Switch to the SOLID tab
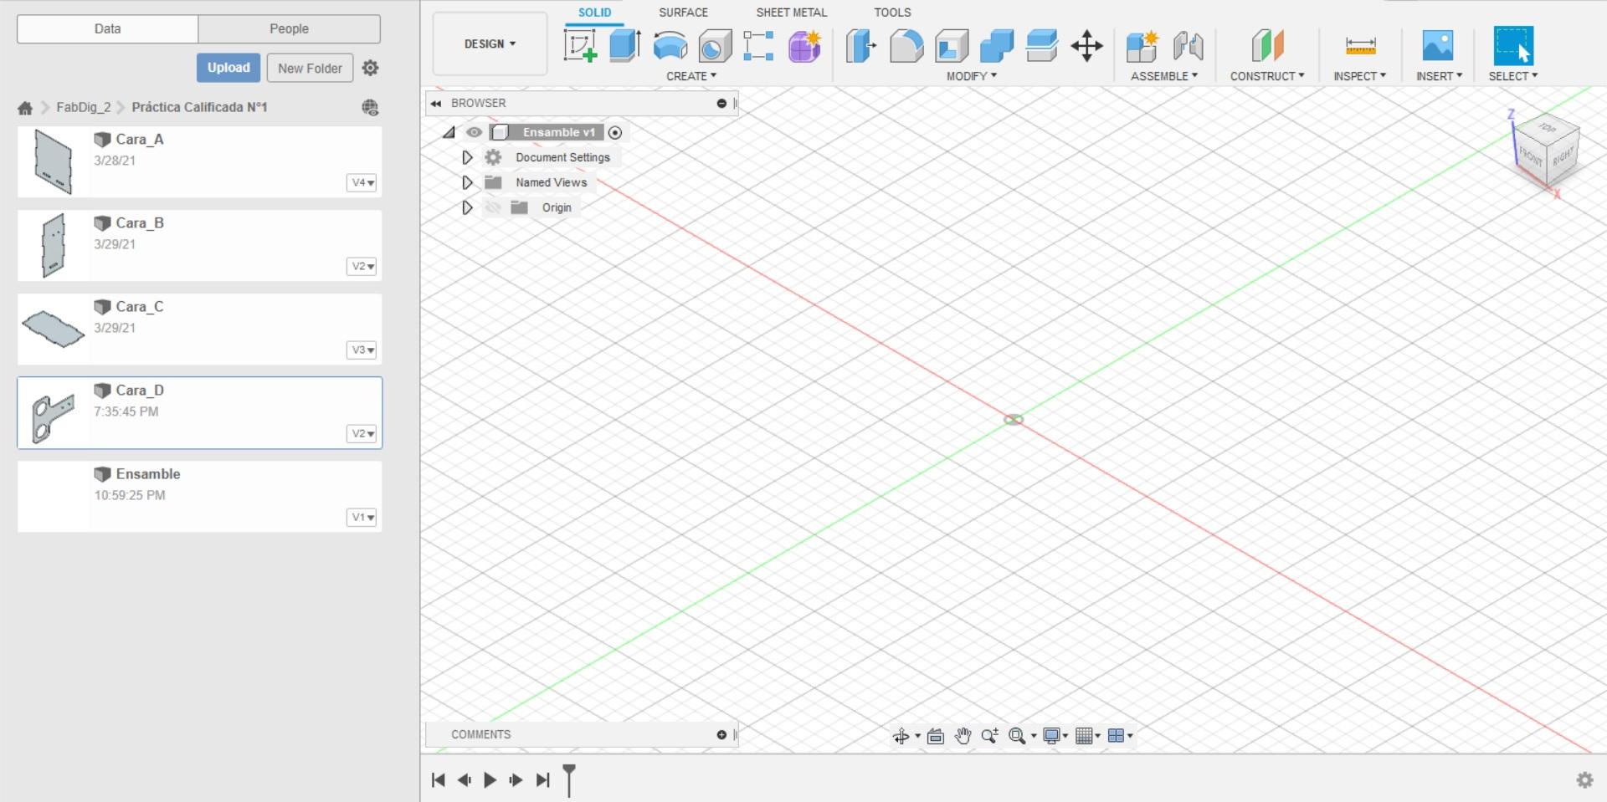The width and height of the screenshot is (1607, 802). click(x=594, y=13)
